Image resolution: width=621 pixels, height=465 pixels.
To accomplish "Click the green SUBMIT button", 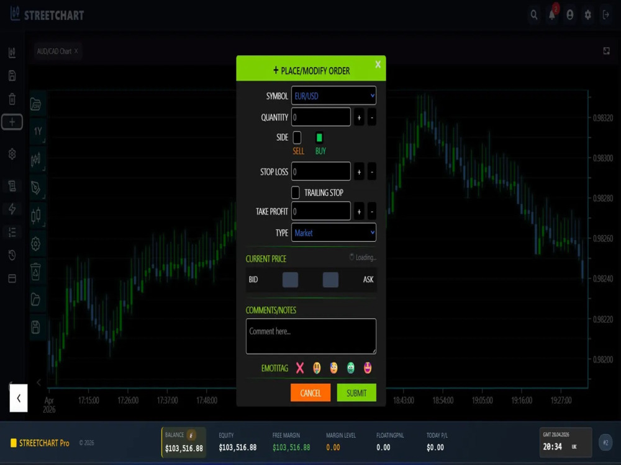I will click(x=356, y=392).
